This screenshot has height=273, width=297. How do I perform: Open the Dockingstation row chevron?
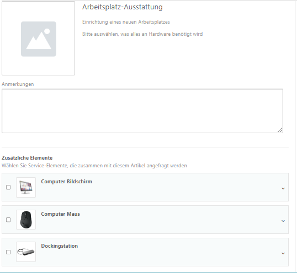283,253
